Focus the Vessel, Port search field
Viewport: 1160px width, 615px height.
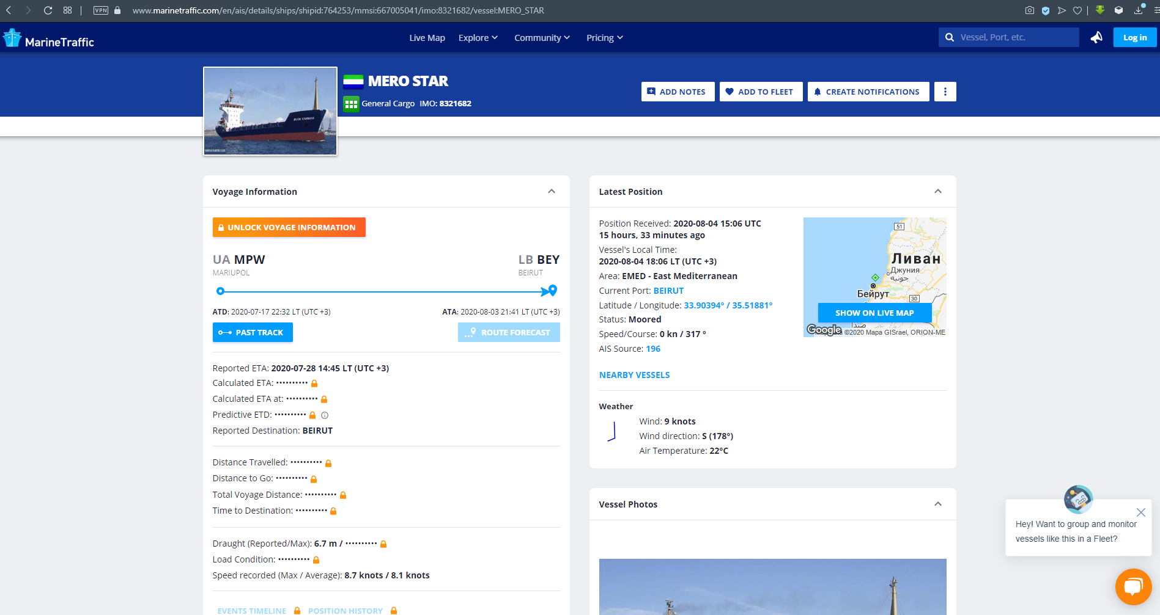[1015, 37]
